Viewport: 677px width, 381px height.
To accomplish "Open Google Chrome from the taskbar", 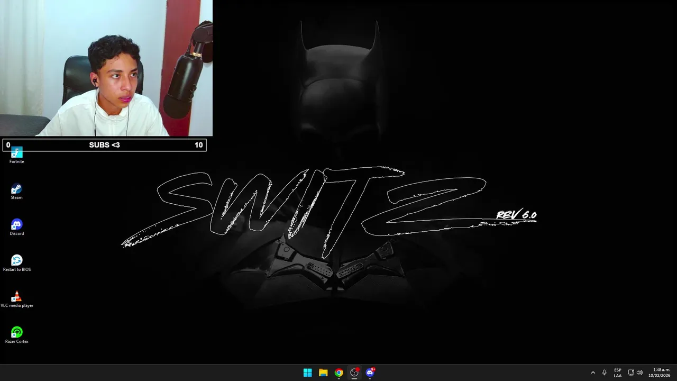I will coord(338,373).
